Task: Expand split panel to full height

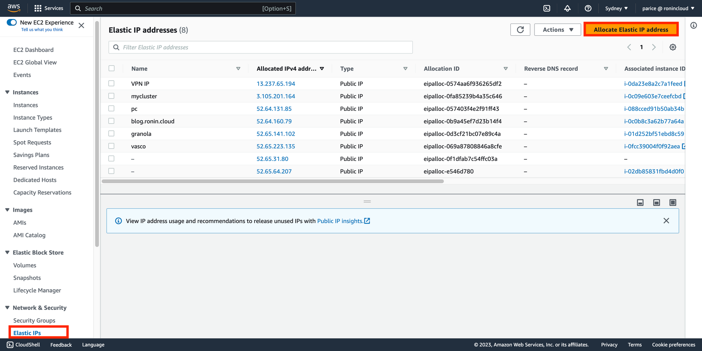Action: (x=673, y=202)
